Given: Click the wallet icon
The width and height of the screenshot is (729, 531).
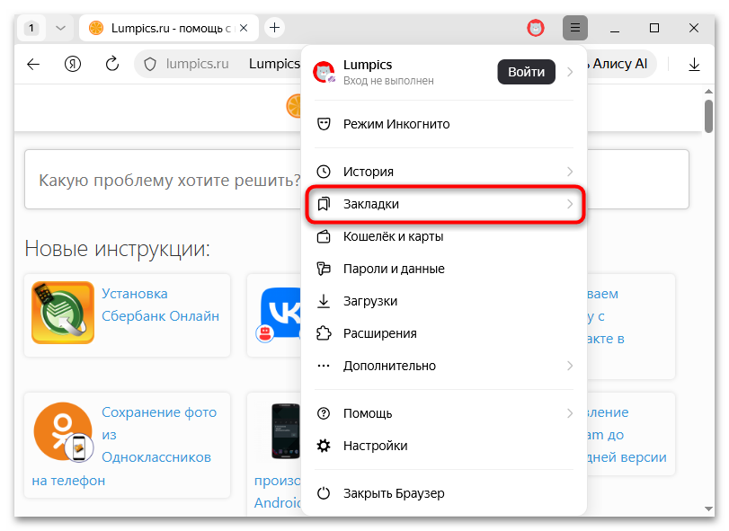Looking at the screenshot, I should pyautogui.click(x=324, y=236).
